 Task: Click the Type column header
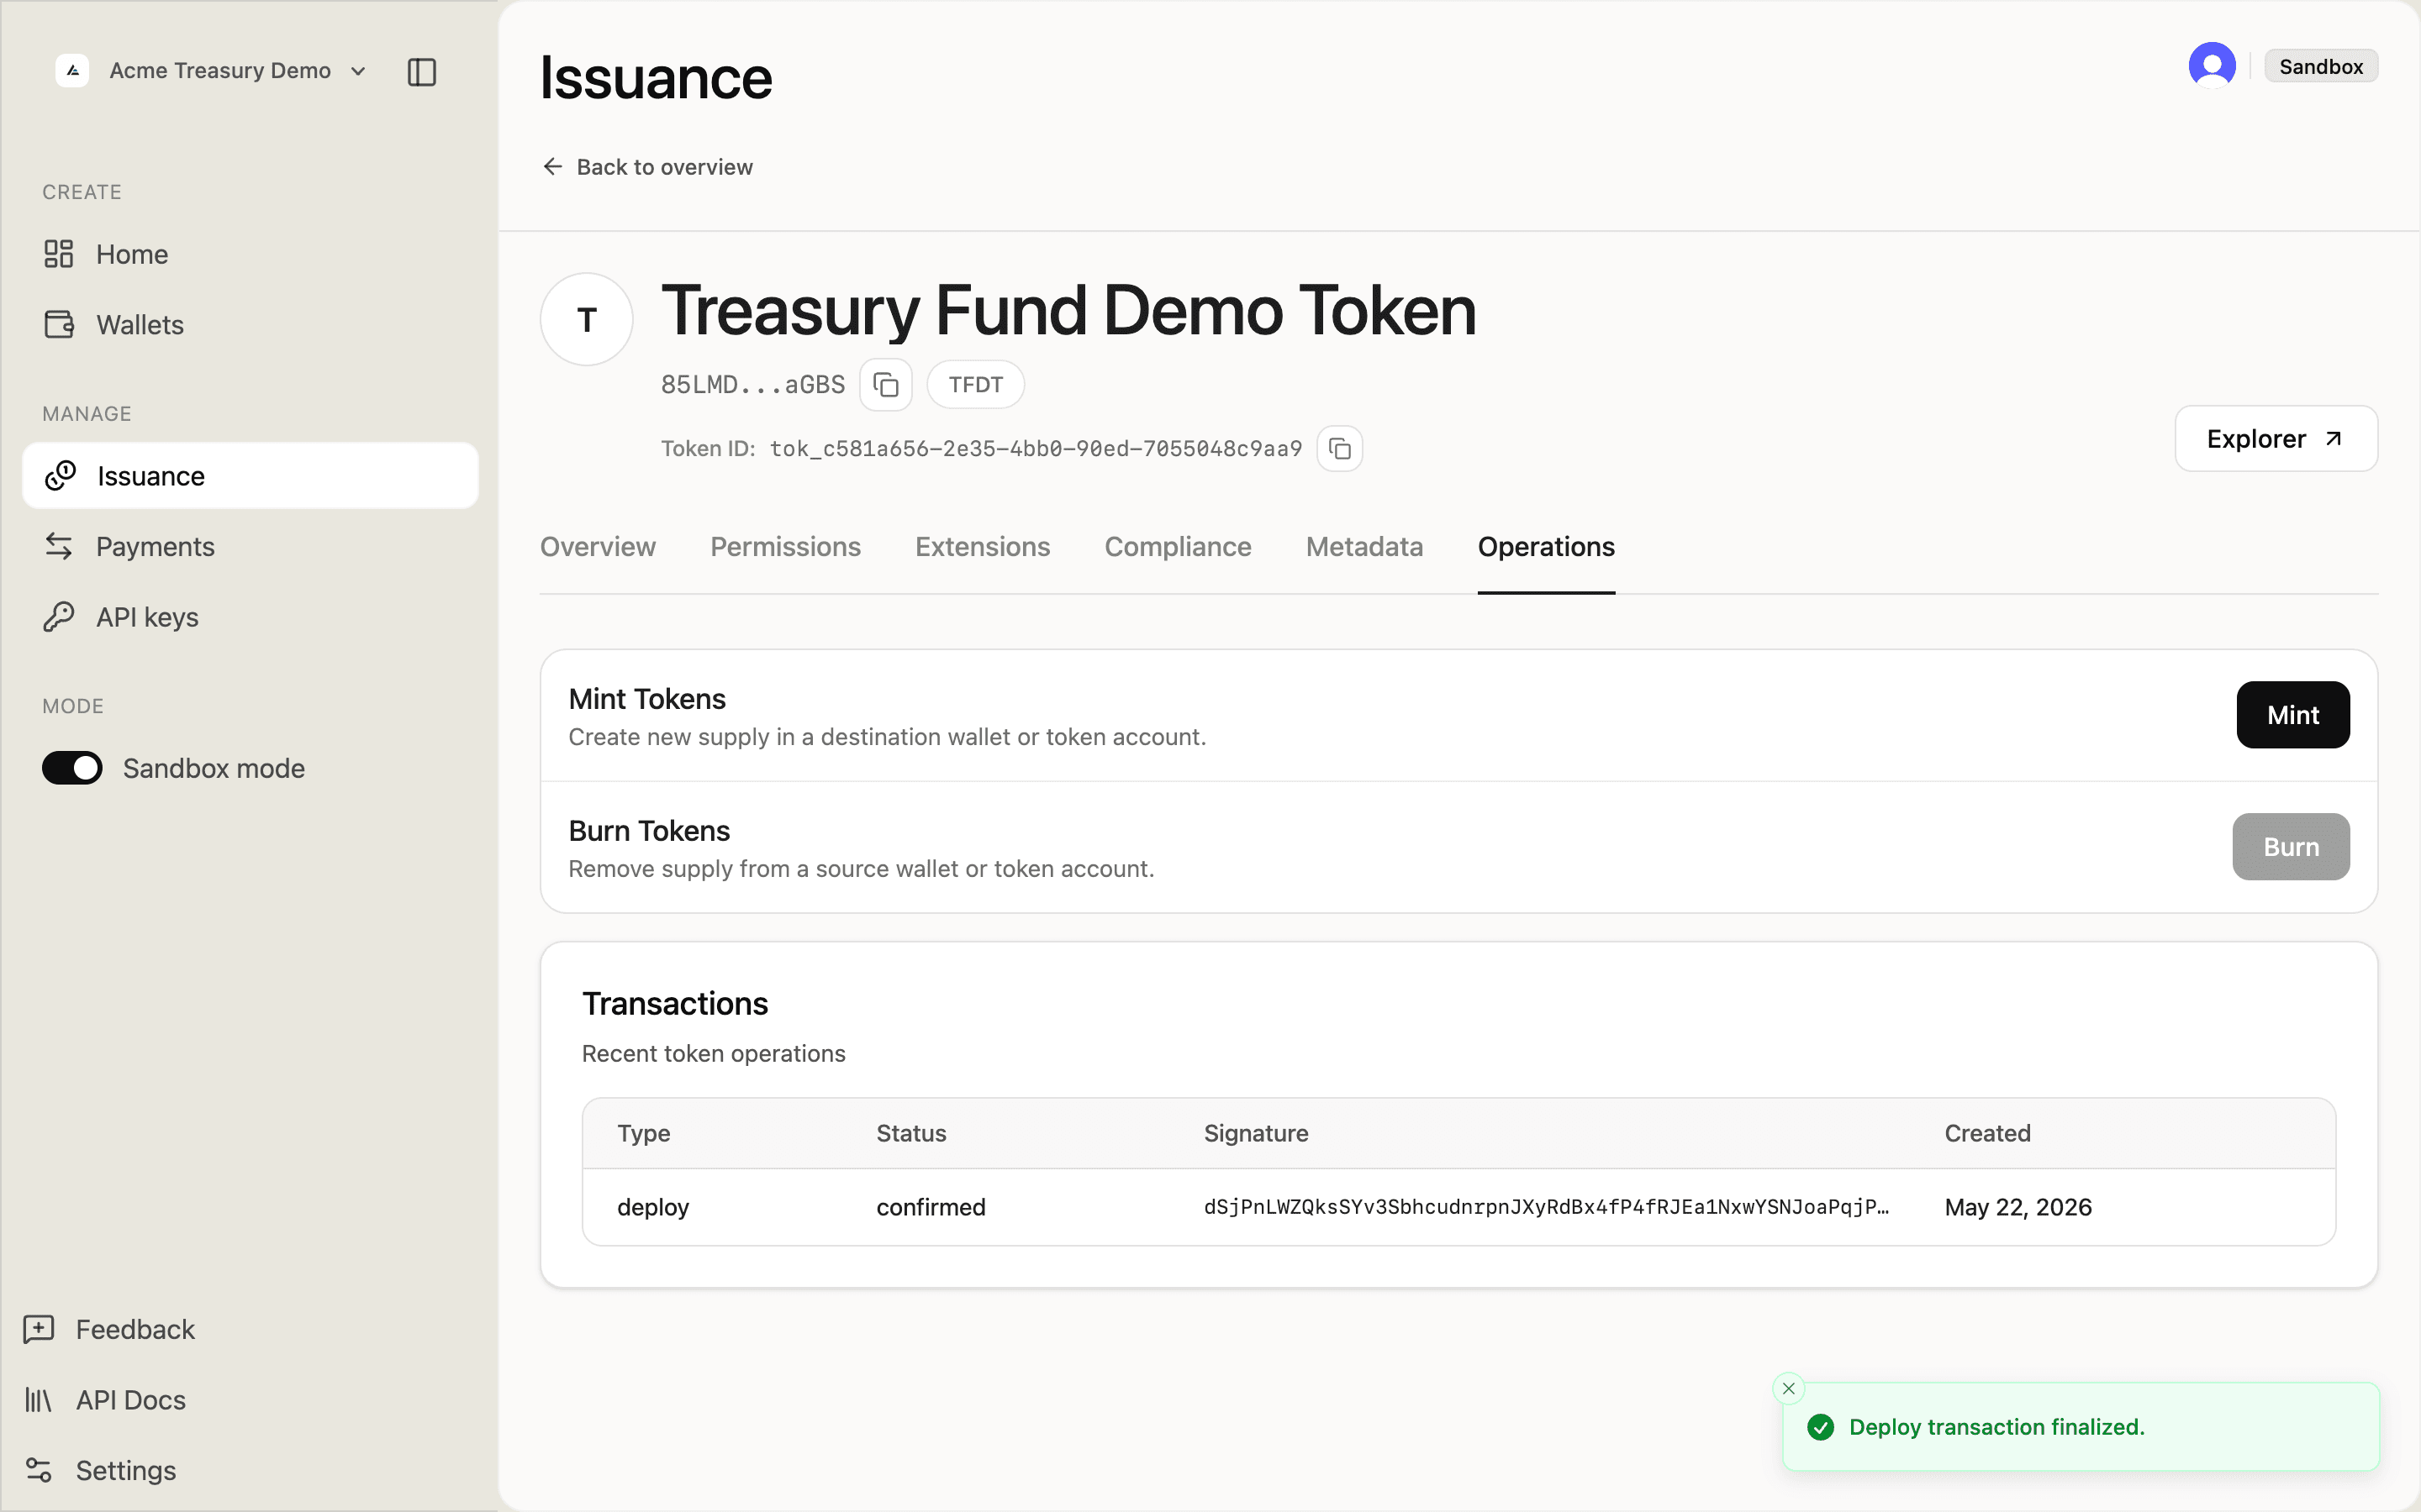tap(643, 1133)
